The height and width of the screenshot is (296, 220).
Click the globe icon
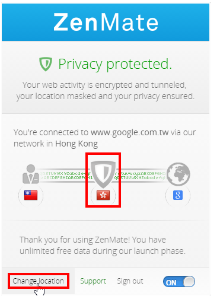(x=178, y=174)
